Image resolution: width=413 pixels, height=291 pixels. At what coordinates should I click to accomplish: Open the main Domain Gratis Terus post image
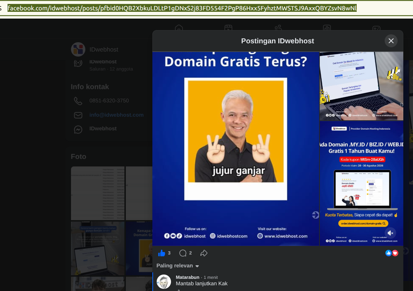pyautogui.click(x=236, y=149)
